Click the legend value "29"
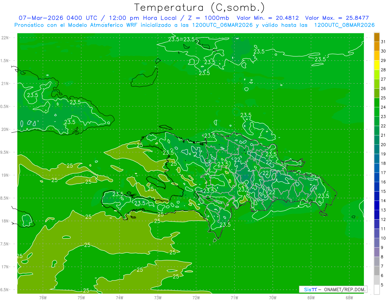Screen dimensions: 392x302 tap(383, 61)
